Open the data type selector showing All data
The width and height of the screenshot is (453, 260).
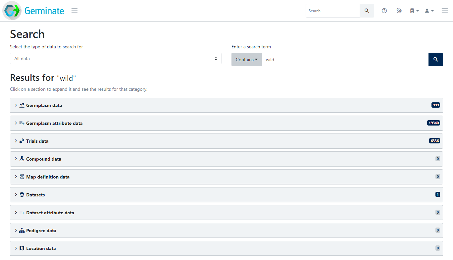116,59
